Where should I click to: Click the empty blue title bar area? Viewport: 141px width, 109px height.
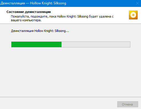click(100, 3)
